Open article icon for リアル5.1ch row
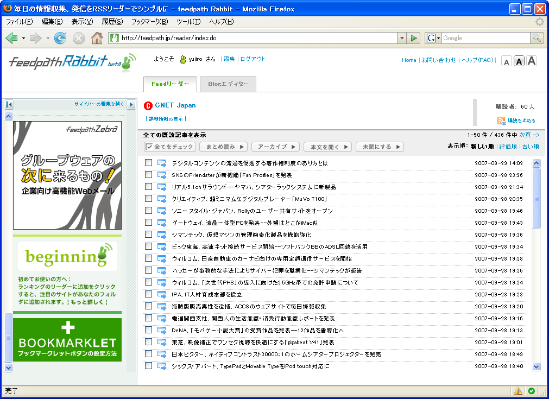 point(161,187)
